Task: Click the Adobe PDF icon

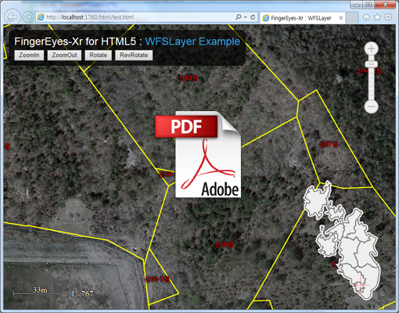Action: (x=198, y=154)
